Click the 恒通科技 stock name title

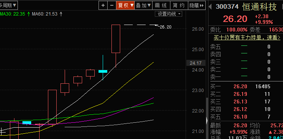[259, 7]
